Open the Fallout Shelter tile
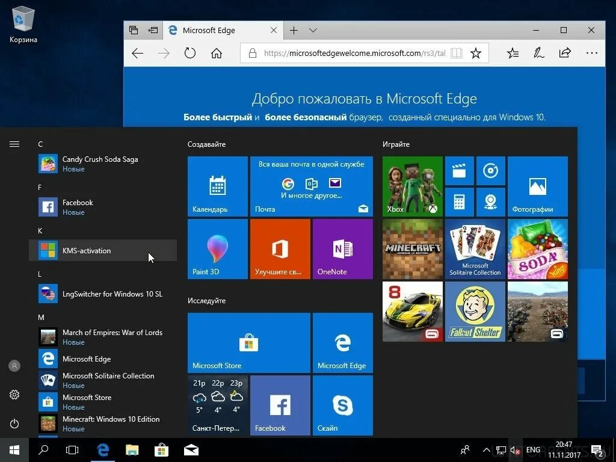This screenshot has width=616, height=462. coord(475,312)
